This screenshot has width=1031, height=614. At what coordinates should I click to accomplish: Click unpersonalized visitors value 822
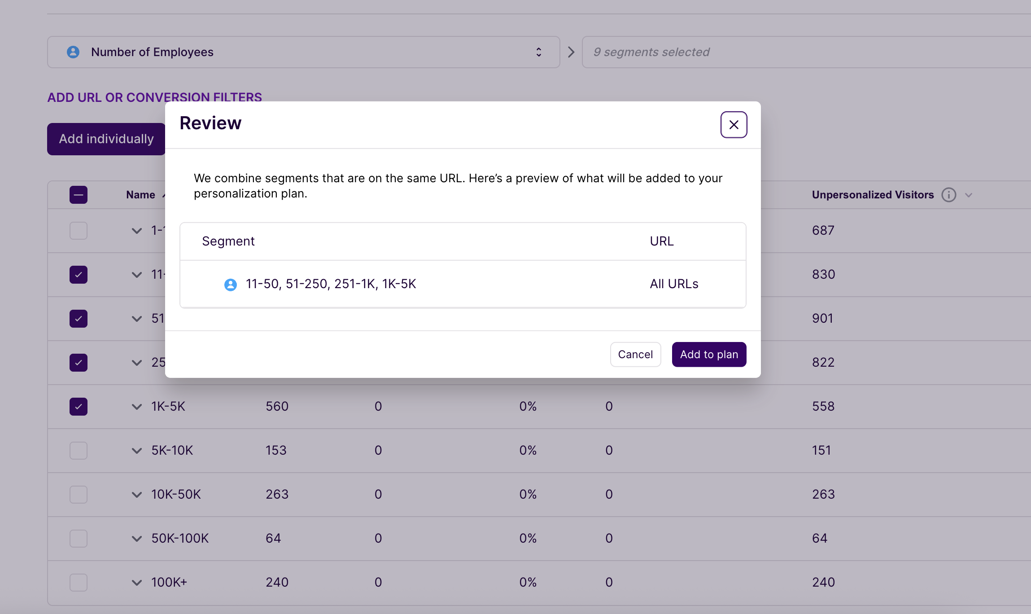(x=823, y=363)
